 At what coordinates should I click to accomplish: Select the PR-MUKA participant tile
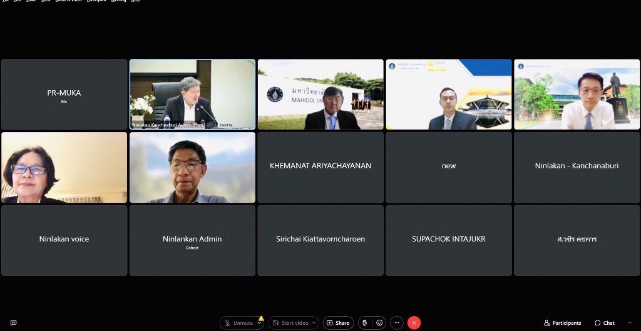click(x=64, y=94)
